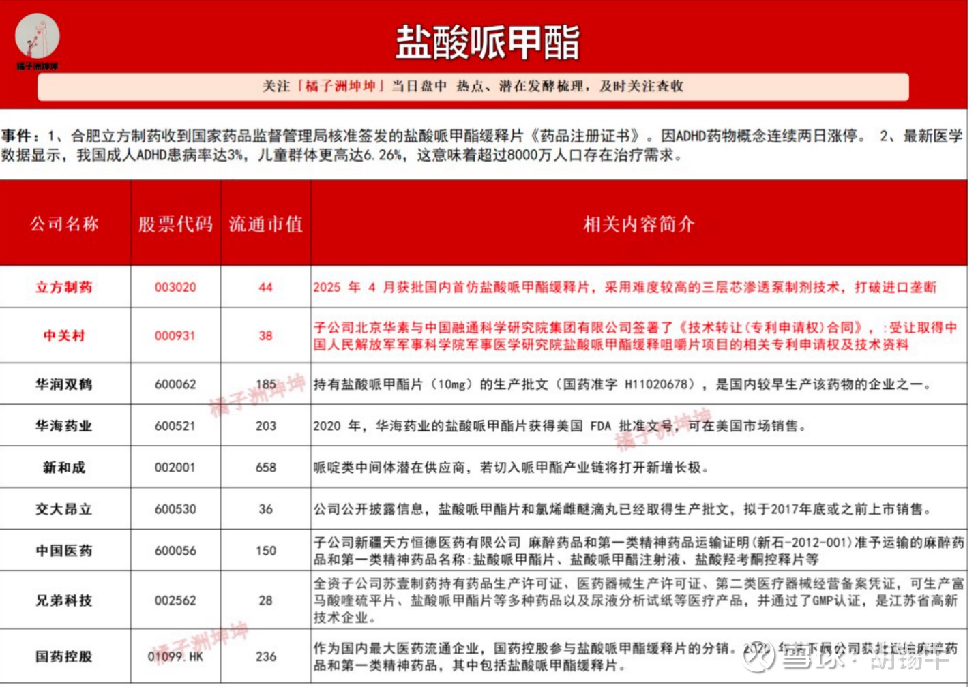Screen dimensions: 978x687
Task: Select company name 交大昂立
Action: [64, 509]
